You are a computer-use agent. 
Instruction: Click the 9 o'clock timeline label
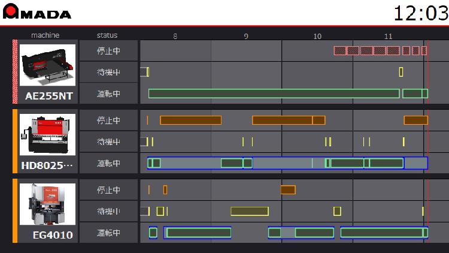pos(246,36)
